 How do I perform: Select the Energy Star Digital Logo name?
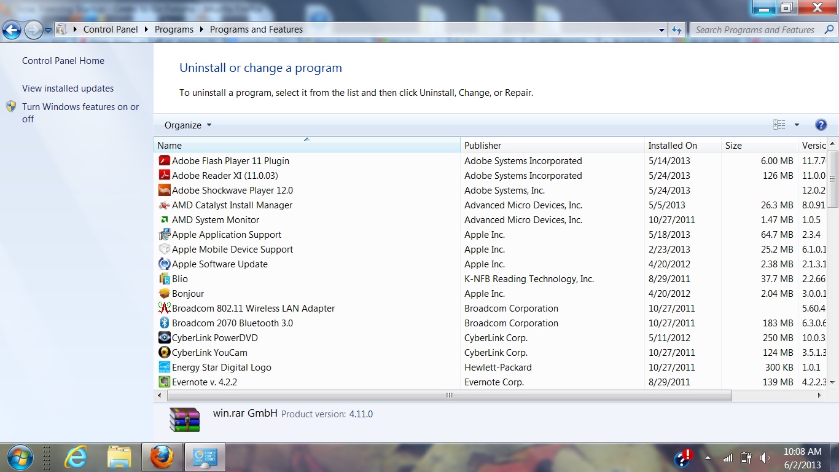(222, 368)
